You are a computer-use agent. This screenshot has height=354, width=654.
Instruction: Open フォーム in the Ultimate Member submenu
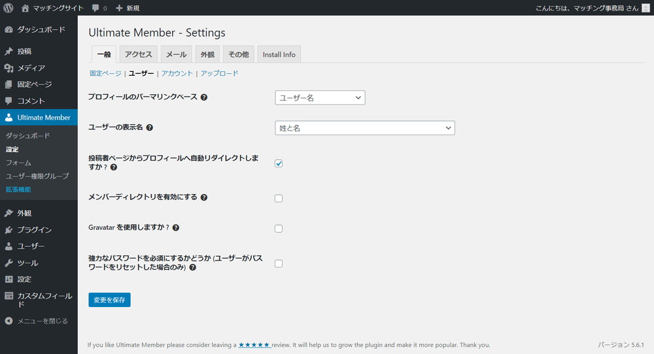coord(18,163)
